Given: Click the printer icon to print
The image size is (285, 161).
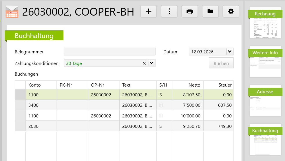Looking at the screenshot, I should [190, 12].
